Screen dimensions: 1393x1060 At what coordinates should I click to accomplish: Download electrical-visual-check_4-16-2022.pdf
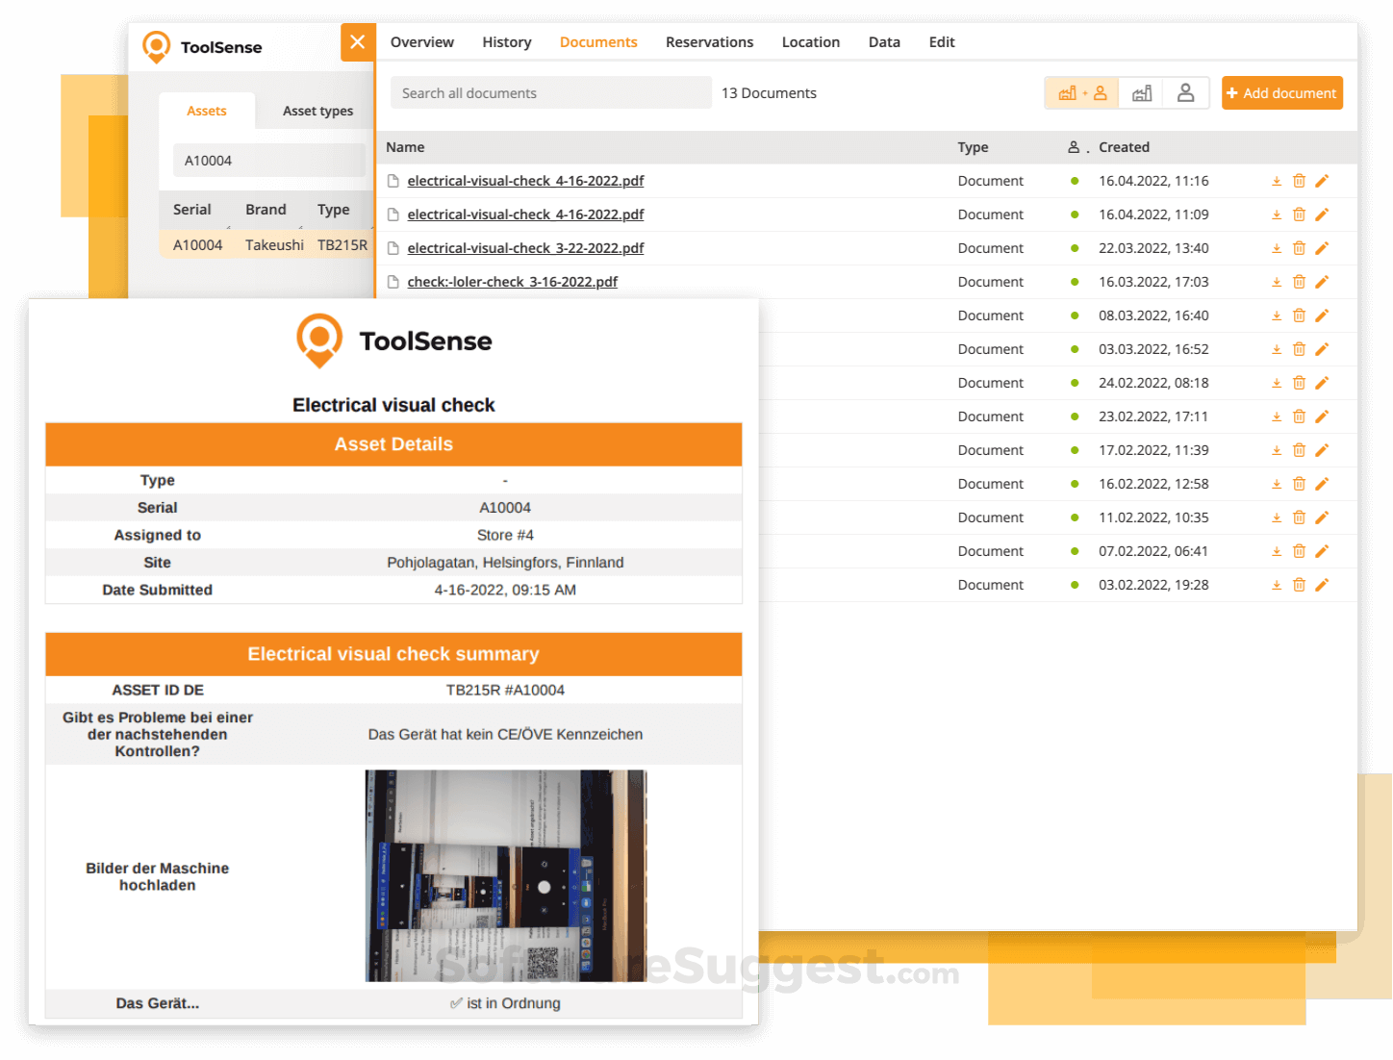(1277, 180)
